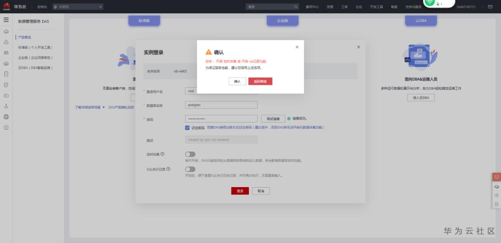Click help icon next to 定时采集
The width and height of the screenshot is (501, 243).
pyautogui.click(x=162, y=154)
